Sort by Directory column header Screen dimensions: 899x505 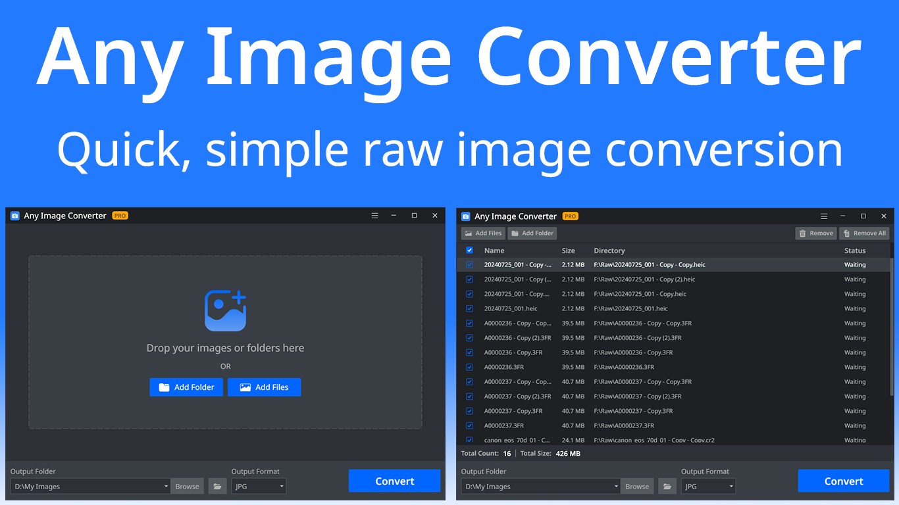(609, 251)
